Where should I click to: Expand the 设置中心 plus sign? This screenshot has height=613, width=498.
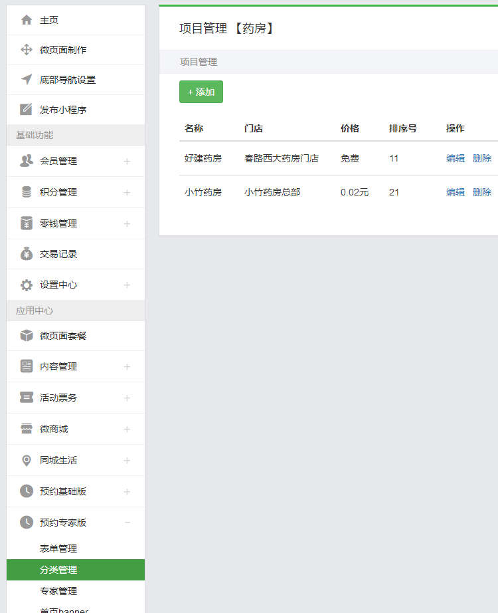[127, 285]
